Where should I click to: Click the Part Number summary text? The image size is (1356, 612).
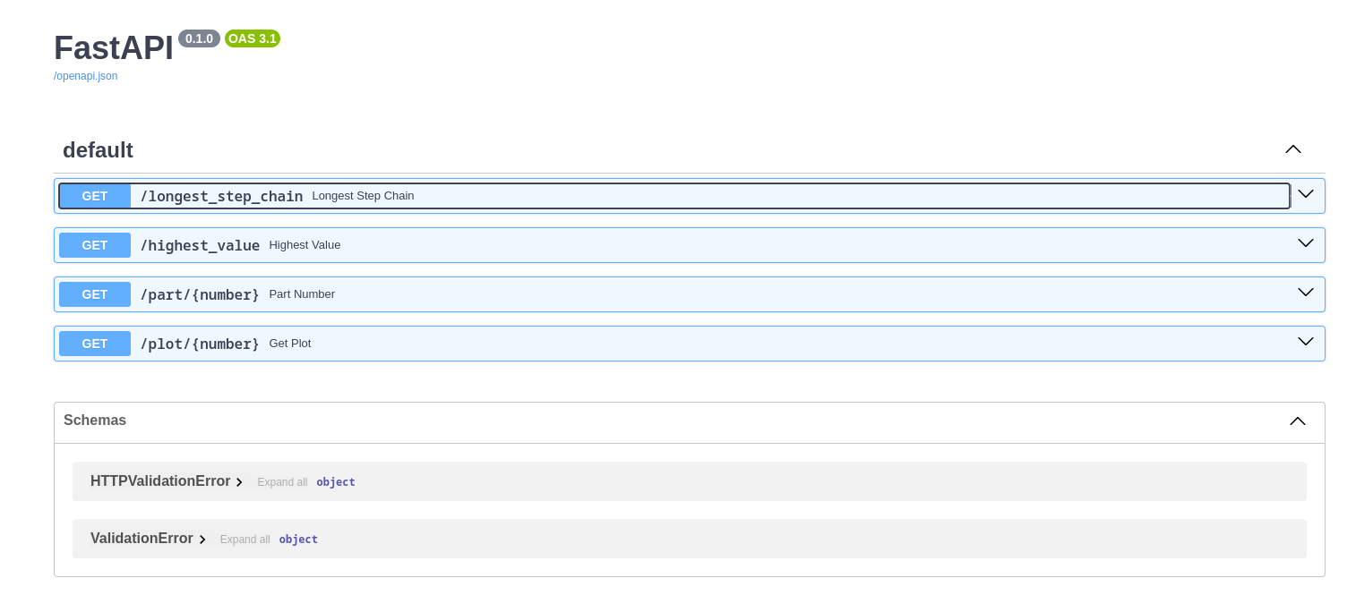tap(302, 294)
